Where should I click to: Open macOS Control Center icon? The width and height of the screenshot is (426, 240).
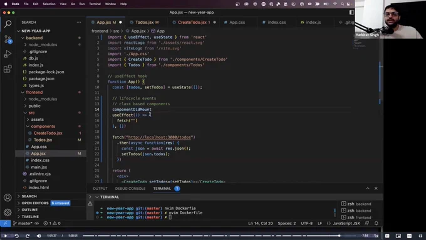point(348,4)
